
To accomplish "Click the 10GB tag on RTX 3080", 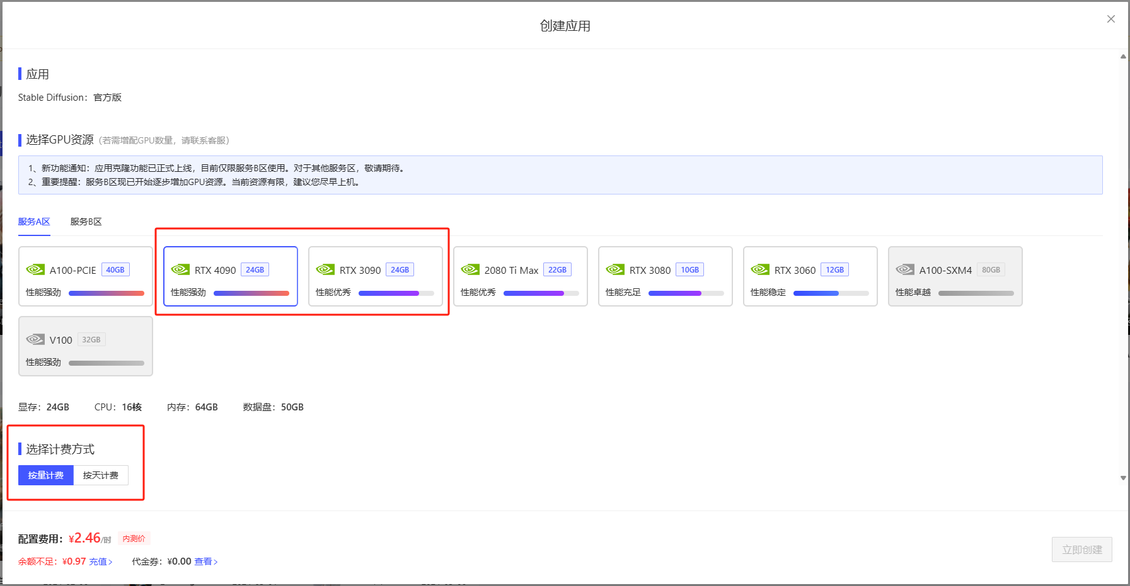I will [x=690, y=269].
